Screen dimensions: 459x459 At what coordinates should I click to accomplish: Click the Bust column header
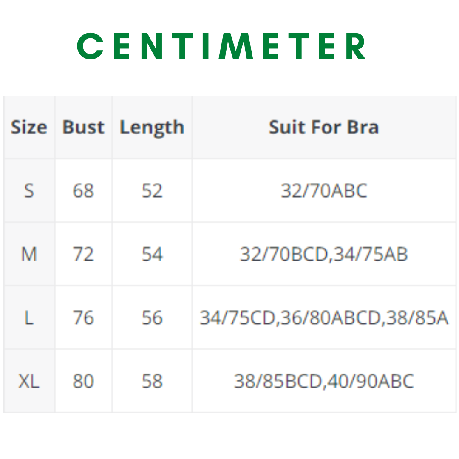[x=83, y=127]
